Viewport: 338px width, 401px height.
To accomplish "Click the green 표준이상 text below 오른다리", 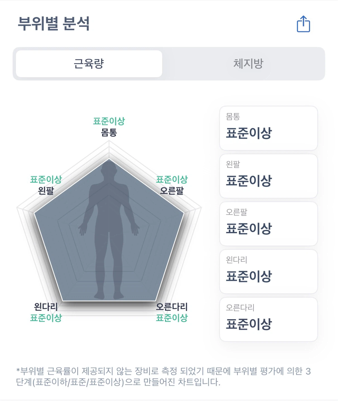I will point(172,318).
